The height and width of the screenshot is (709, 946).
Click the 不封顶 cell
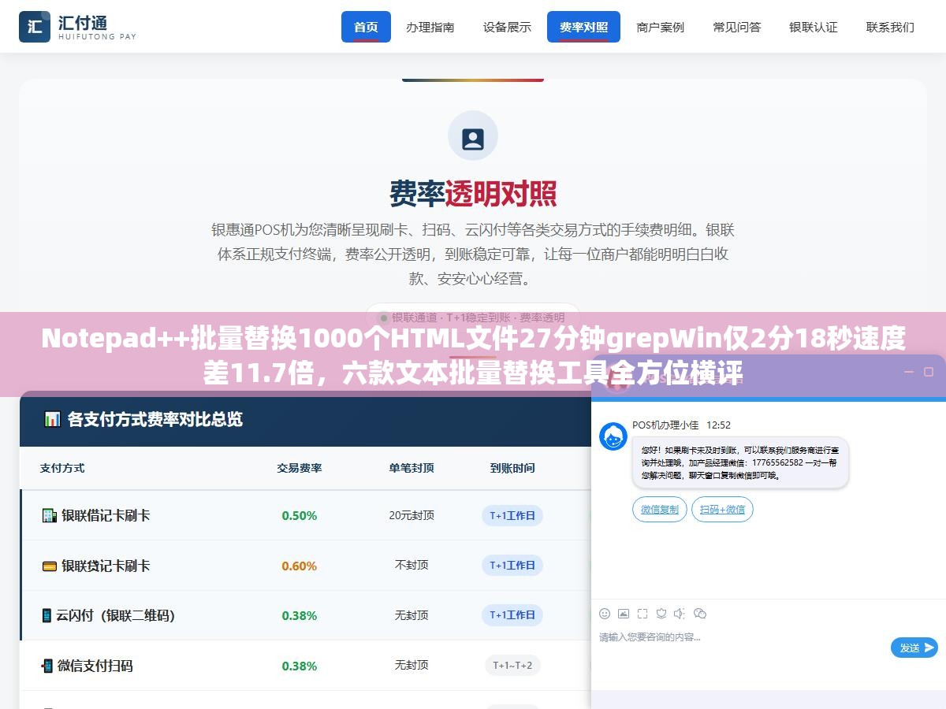pyautogui.click(x=412, y=566)
